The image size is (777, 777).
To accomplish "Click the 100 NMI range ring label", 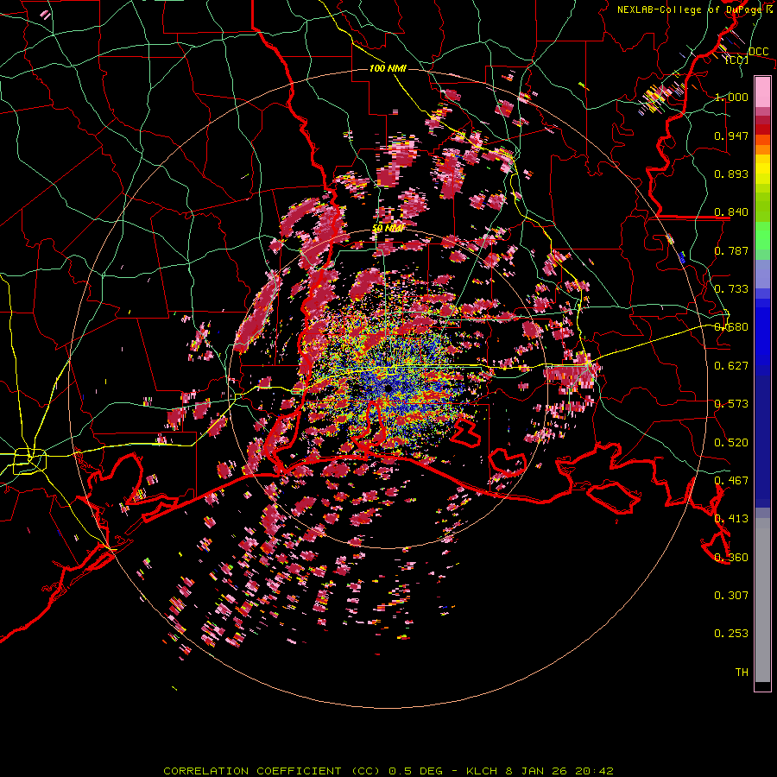I will (x=388, y=68).
